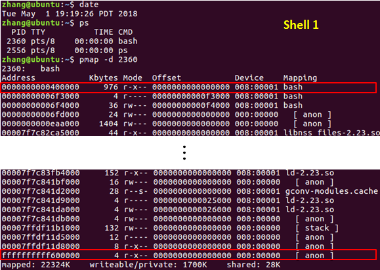The height and width of the screenshot is (270, 380).
Task: Click the shared: 28K summary text
Action: (253, 265)
